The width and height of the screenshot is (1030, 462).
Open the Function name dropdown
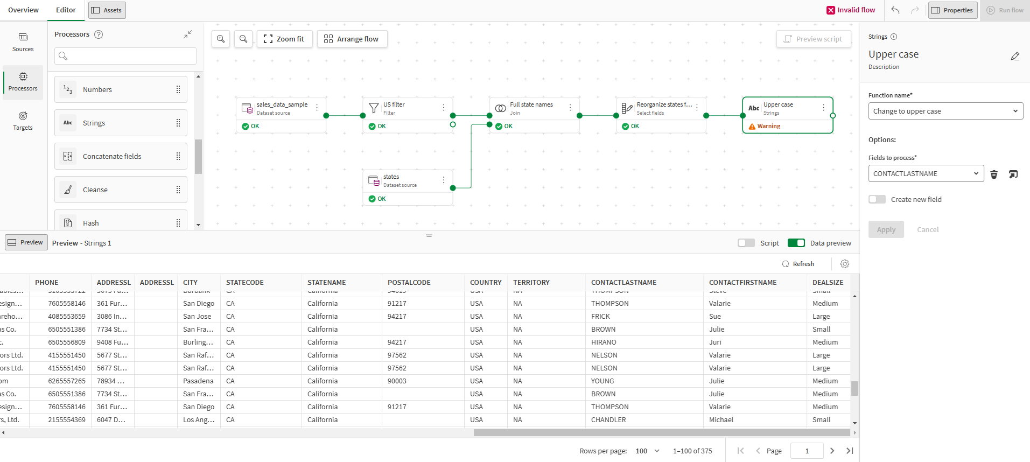click(x=945, y=111)
